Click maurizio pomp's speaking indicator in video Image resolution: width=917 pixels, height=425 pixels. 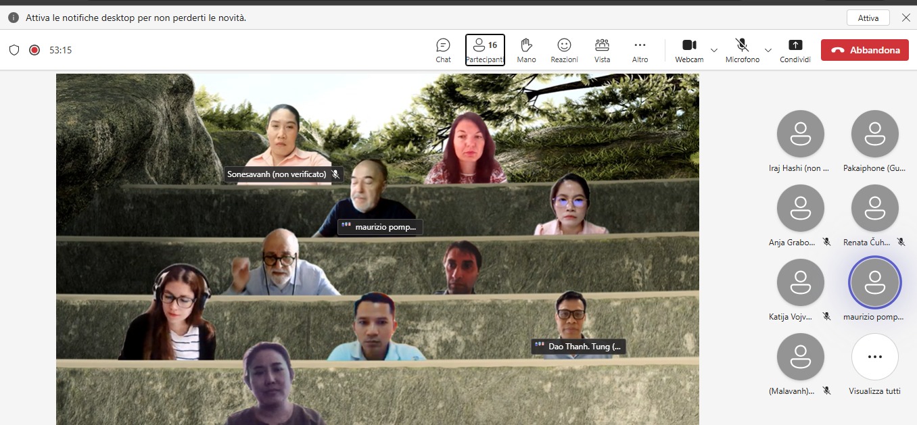point(346,226)
